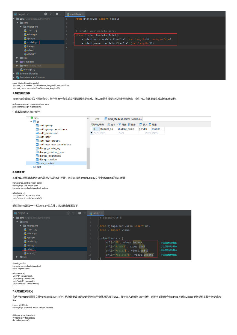Open settings gear in lower Project panel

tap(79, 213)
